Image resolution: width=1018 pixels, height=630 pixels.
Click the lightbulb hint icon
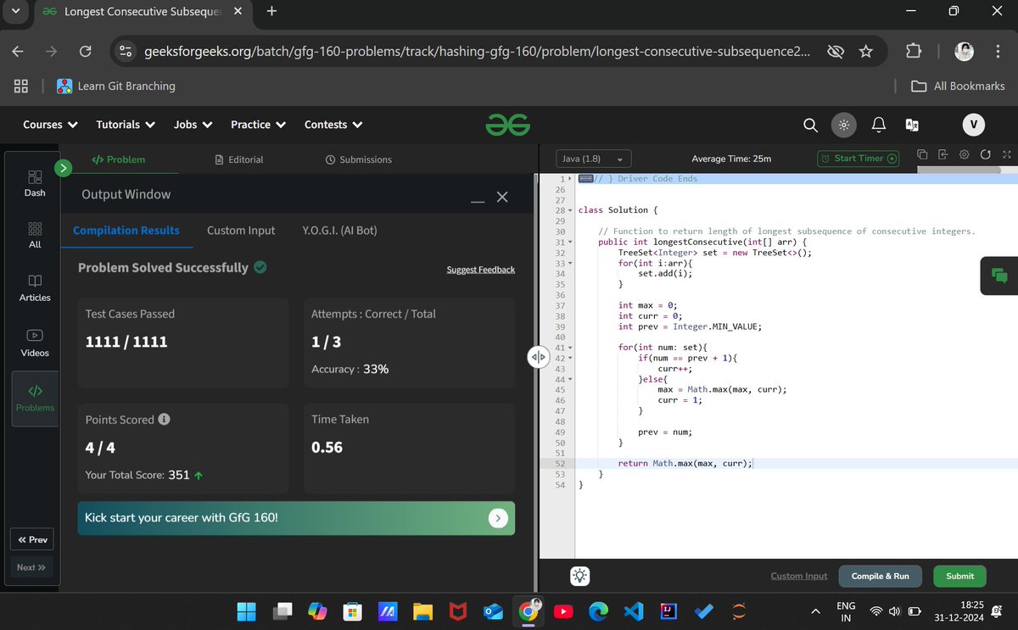point(579,576)
